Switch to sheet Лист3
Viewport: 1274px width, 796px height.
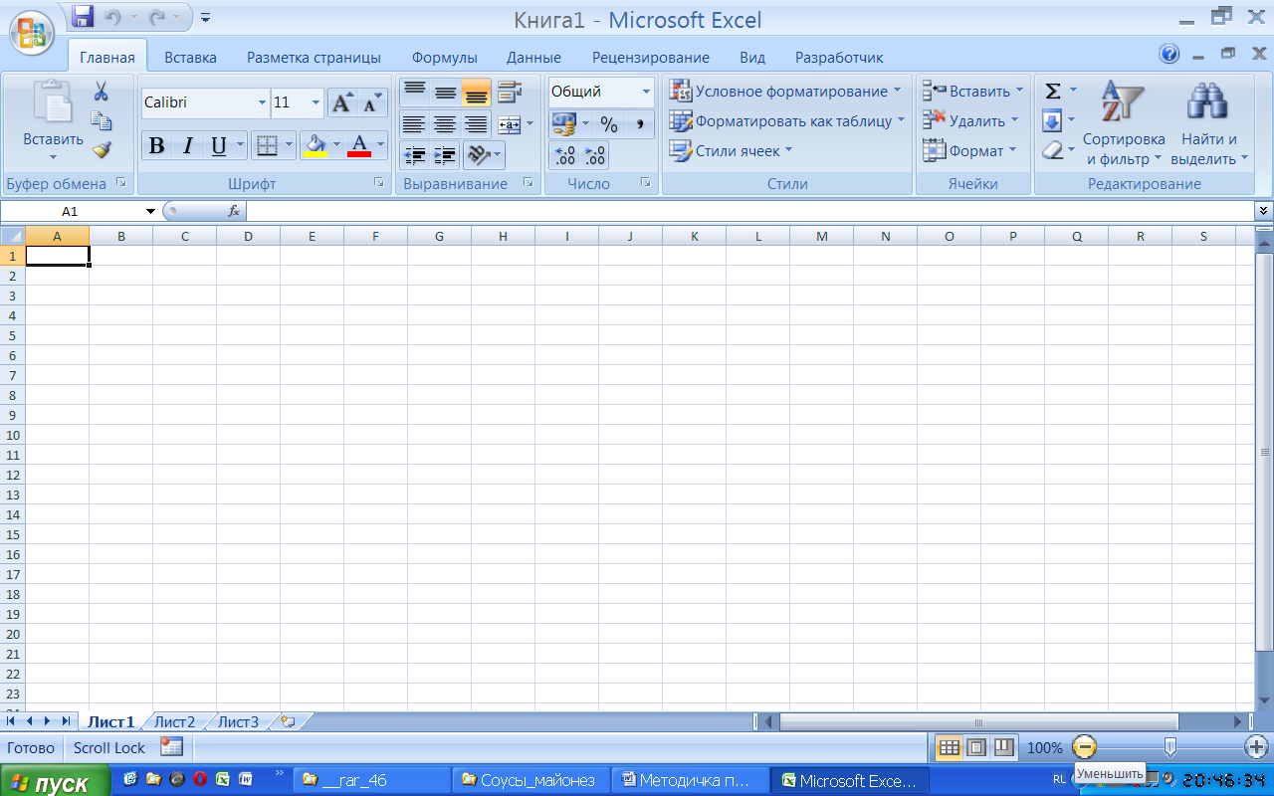click(239, 722)
